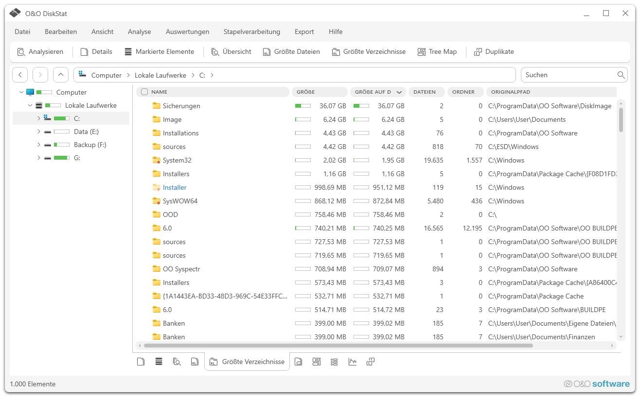Select the bottom tab icon right of Größte Verzeichnisse

tap(299, 362)
